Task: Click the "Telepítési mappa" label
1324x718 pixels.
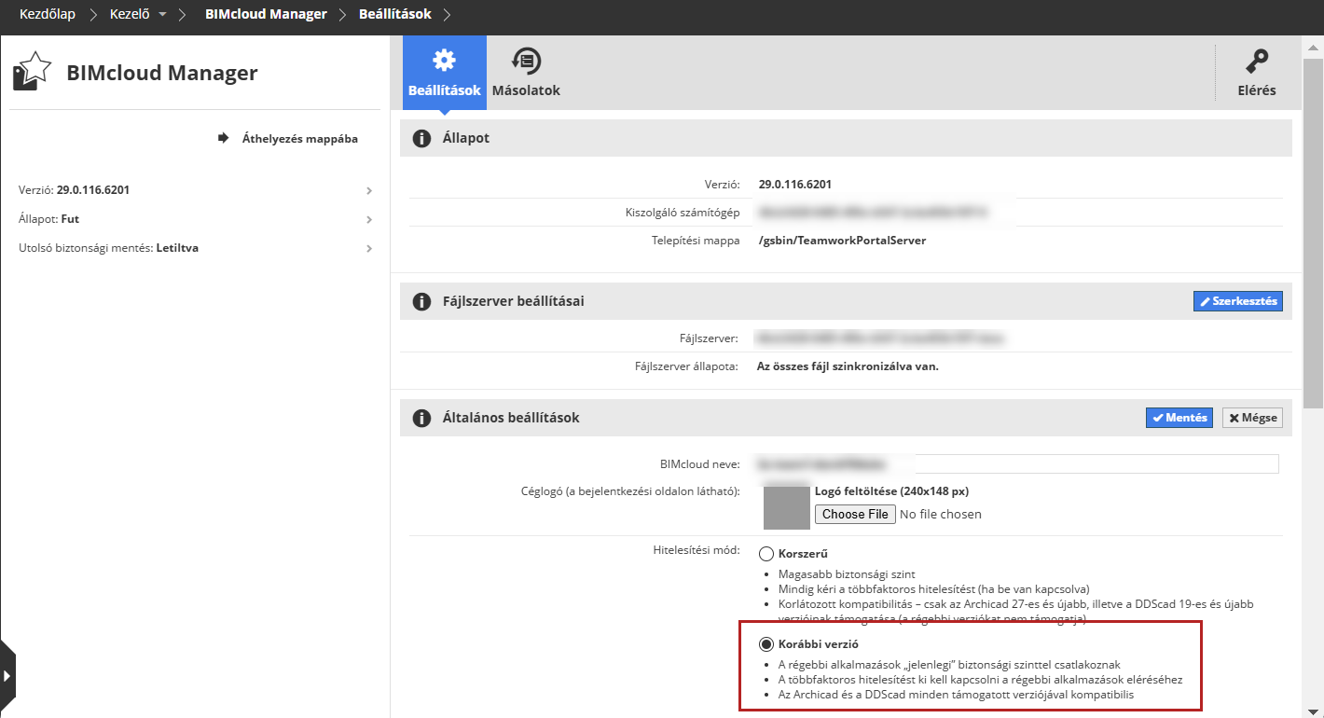Action: 696,241
